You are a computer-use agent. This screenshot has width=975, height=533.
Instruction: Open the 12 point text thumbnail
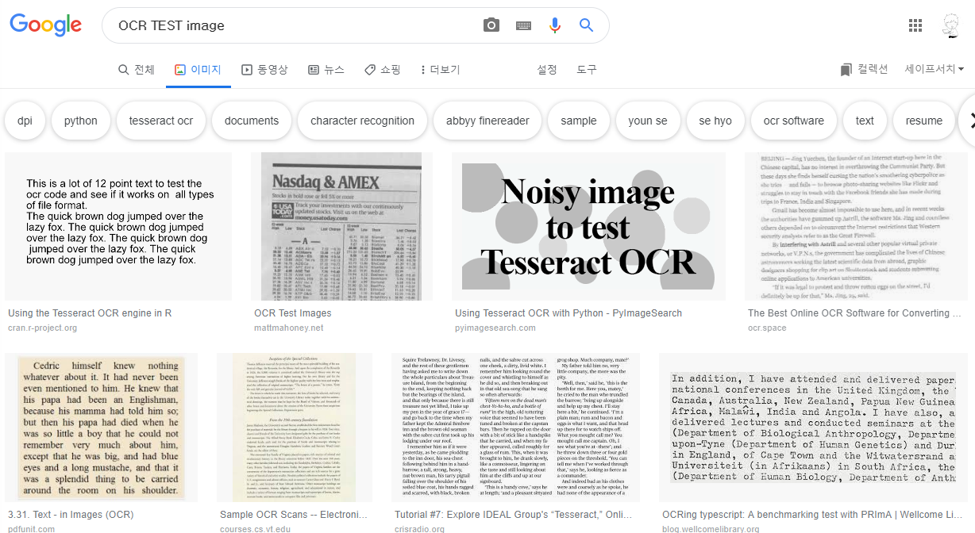tap(118, 226)
